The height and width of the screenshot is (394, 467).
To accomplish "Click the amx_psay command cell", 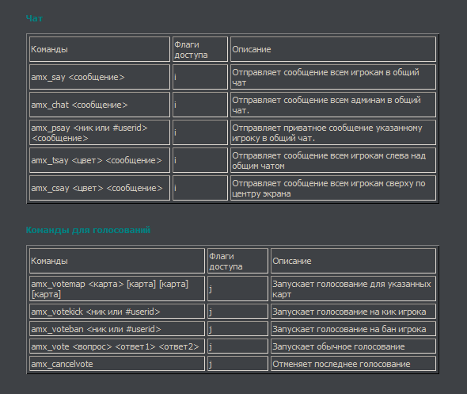I will pos(100,132).
